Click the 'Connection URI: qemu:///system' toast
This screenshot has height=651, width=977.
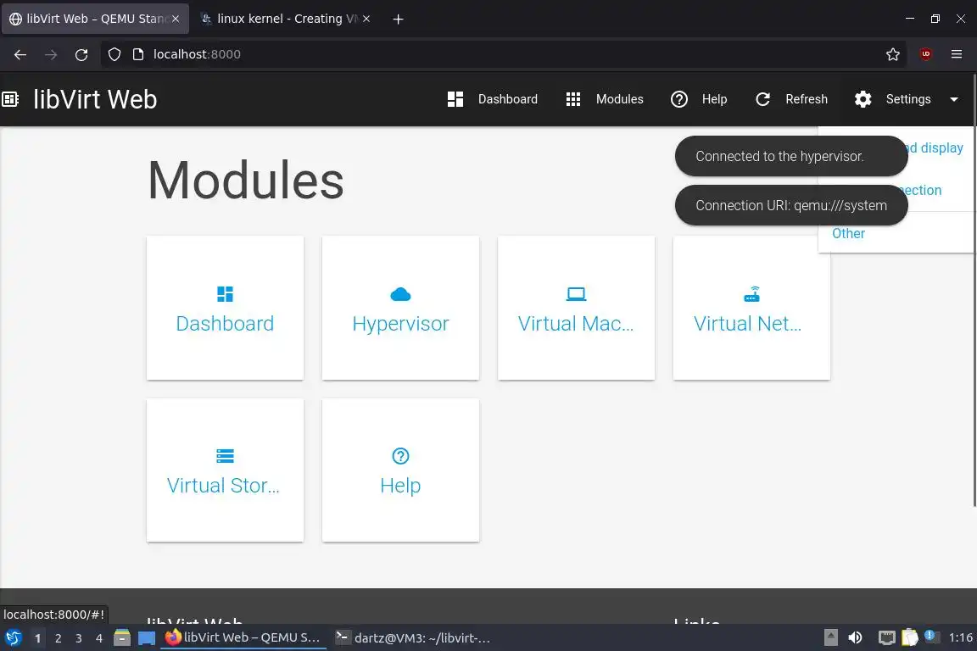pos(790,206)
